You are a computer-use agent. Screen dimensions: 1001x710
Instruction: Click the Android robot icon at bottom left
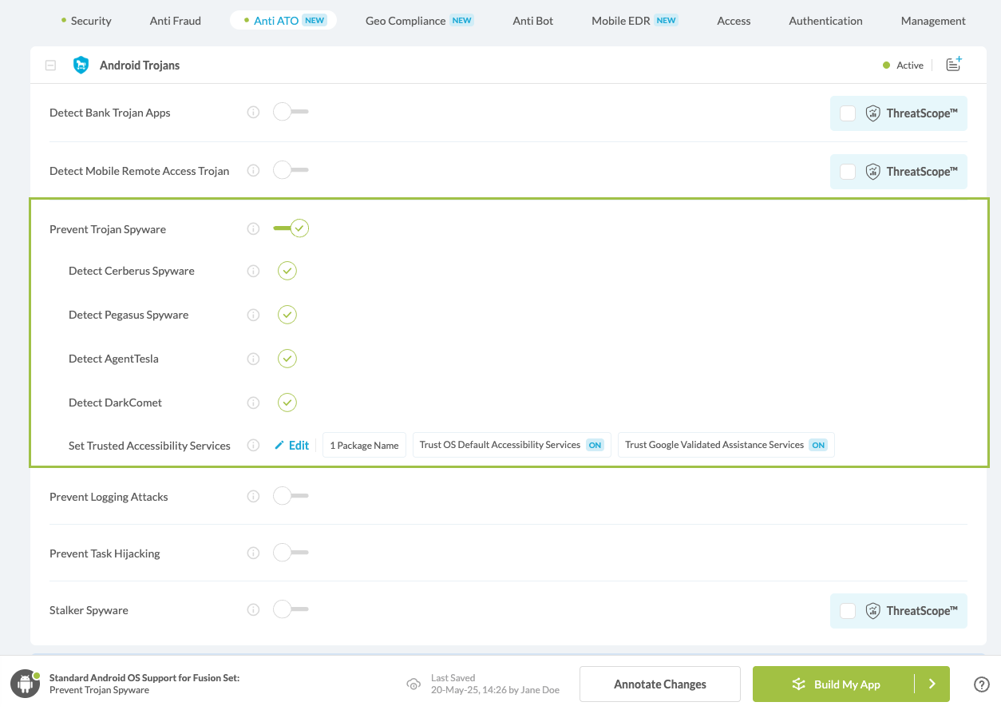[26, 684]
